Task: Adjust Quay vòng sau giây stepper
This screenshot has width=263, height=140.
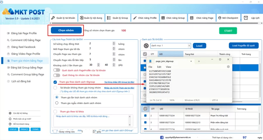Action: tap(94, 132)
